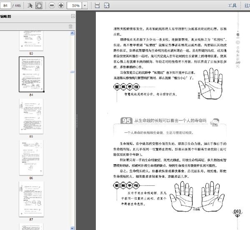Viewport: 250px width, 230px height.
Task: Click the zoom out minus button
Action: [52, 5]
